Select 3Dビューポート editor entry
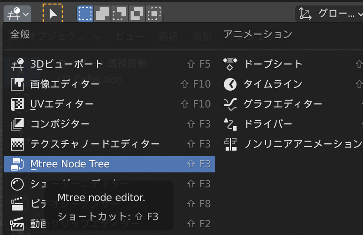This screenshot has height=235, width=363. tap(109, 64)
